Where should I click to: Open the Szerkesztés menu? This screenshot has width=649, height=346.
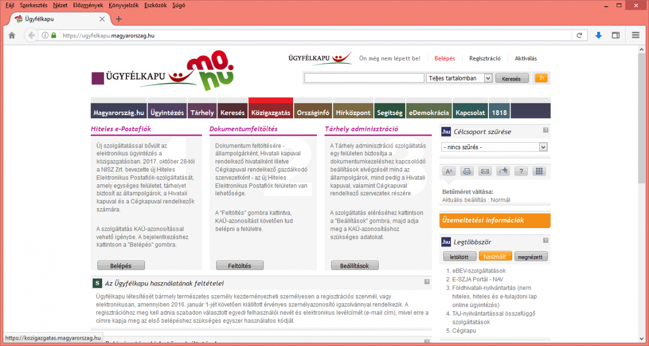34,5
